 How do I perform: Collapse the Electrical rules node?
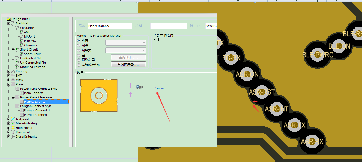point(8,23)
